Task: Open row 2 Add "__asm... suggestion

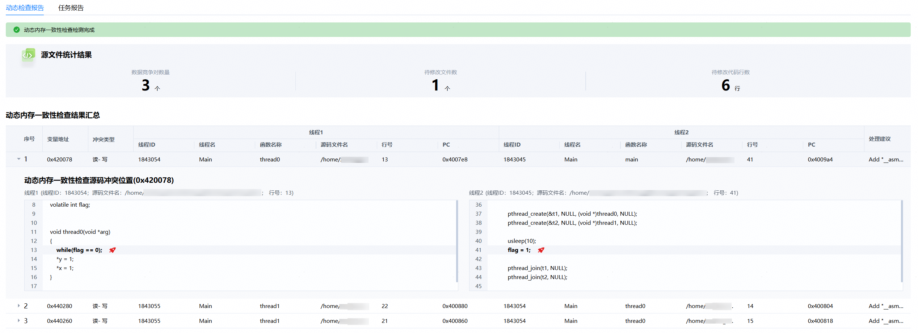Action: (885, 306)
